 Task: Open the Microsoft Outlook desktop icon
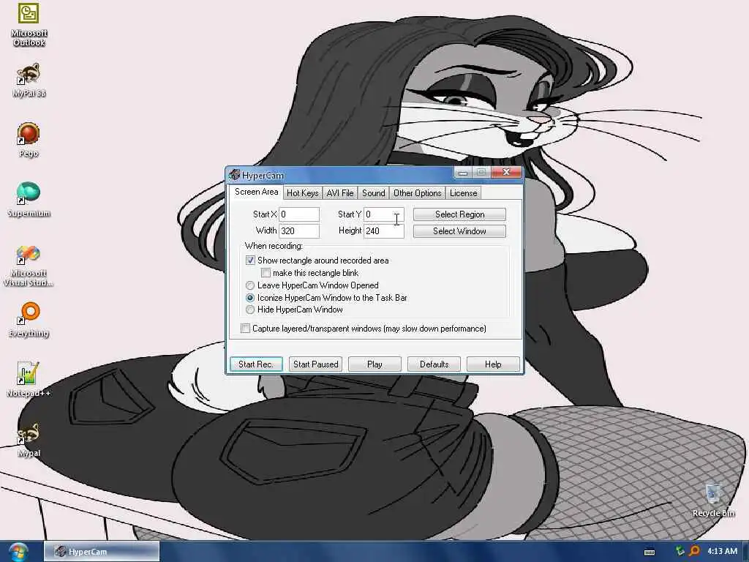pos(29,24)
